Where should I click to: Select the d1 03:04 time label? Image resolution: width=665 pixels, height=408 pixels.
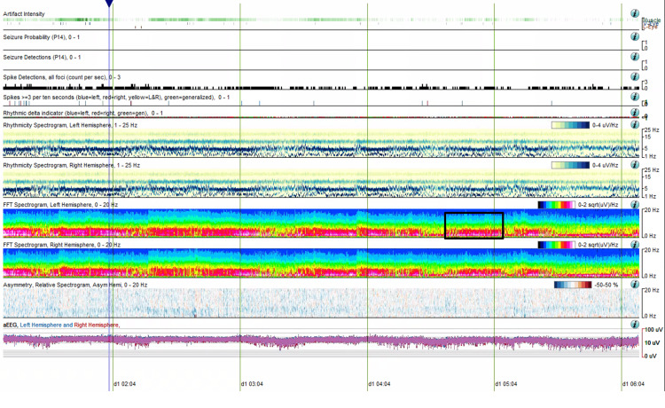[252, 384]
